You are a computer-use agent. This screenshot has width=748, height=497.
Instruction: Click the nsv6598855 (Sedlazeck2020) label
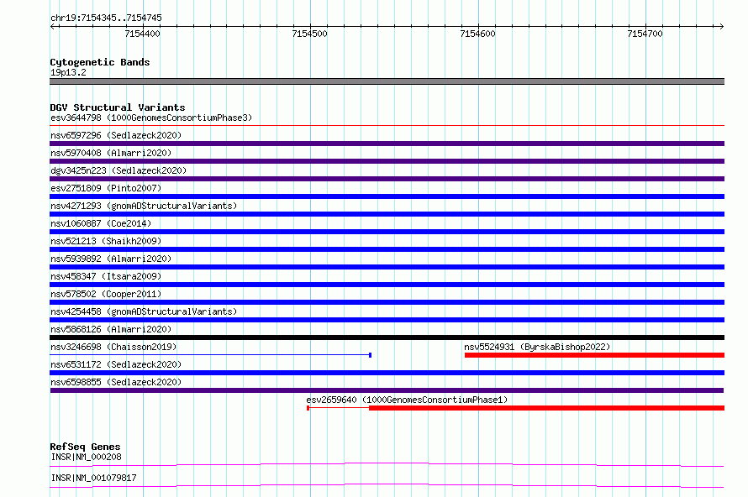[116, 382]
